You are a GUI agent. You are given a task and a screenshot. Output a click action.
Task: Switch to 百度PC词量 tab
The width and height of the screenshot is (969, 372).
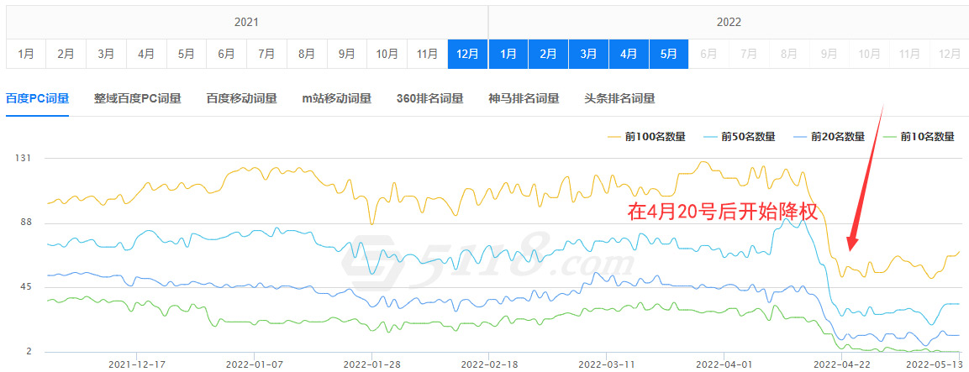click(x=37, y=98)
